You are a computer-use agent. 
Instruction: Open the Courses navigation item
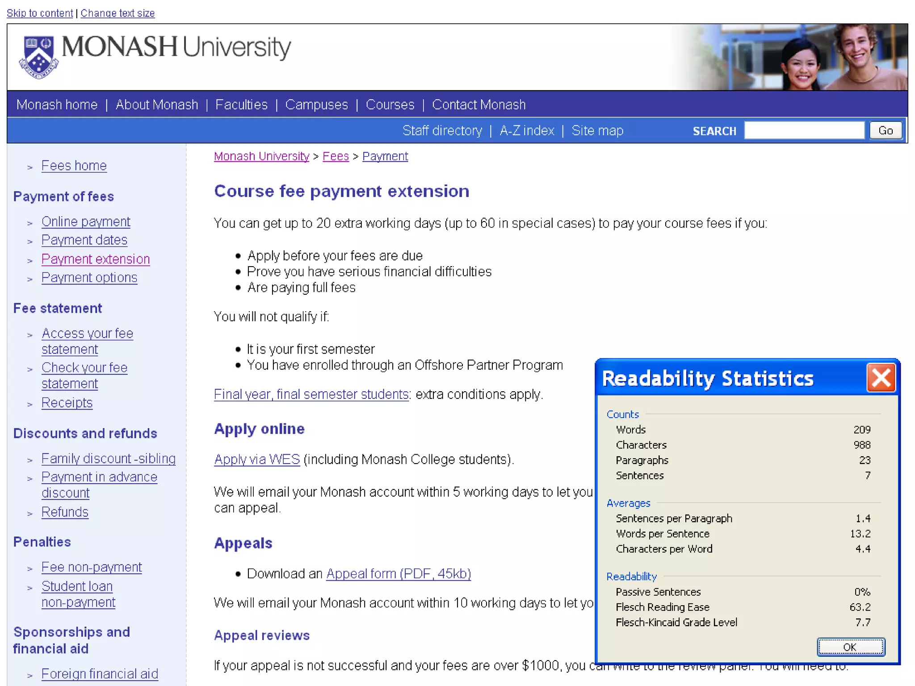point(390,105)
